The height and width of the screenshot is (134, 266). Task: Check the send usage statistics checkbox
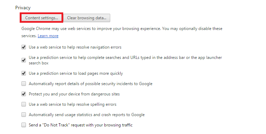click(23, 115)
